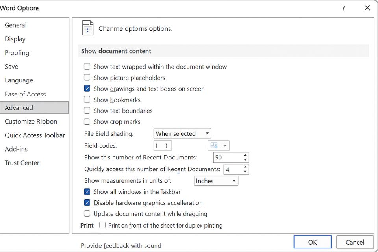Screen dimensions: 378x252
Task: Click the document options icon in header
Action: coord(88,28)
